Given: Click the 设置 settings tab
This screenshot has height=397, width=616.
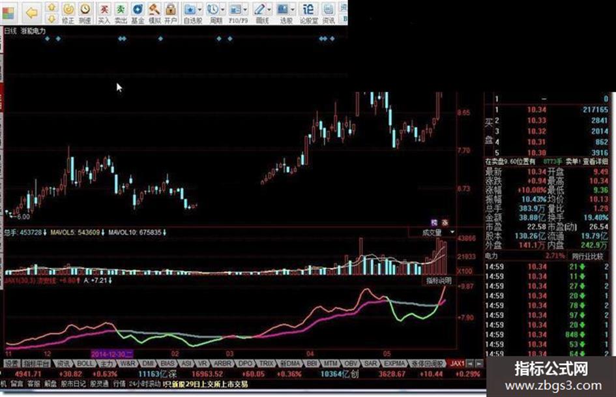Looking at the screenshot, I should click(12, 364).
